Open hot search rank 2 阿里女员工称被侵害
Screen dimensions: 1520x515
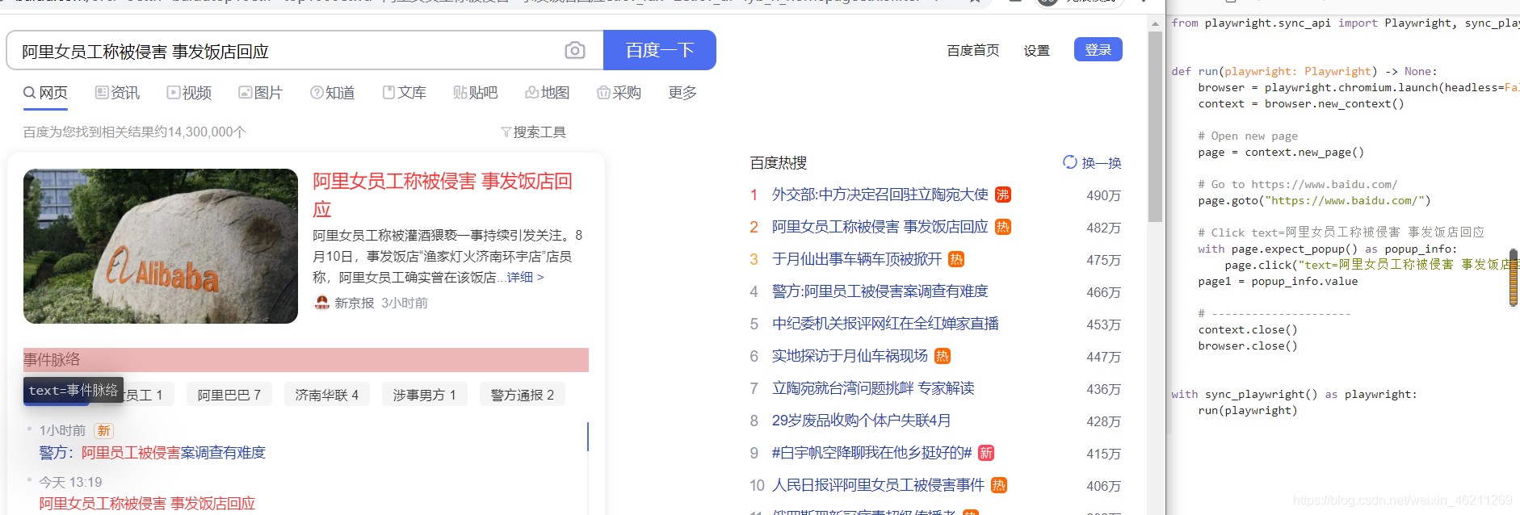coord(880,227)
